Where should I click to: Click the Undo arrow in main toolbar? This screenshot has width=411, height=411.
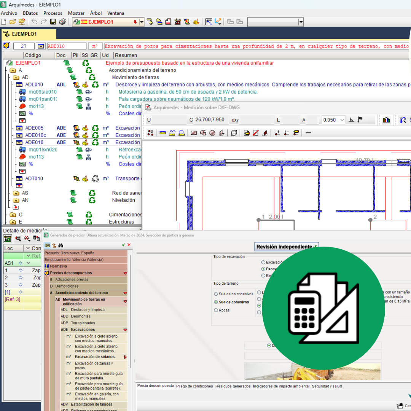pyautogui.click(x=35, y=22)
